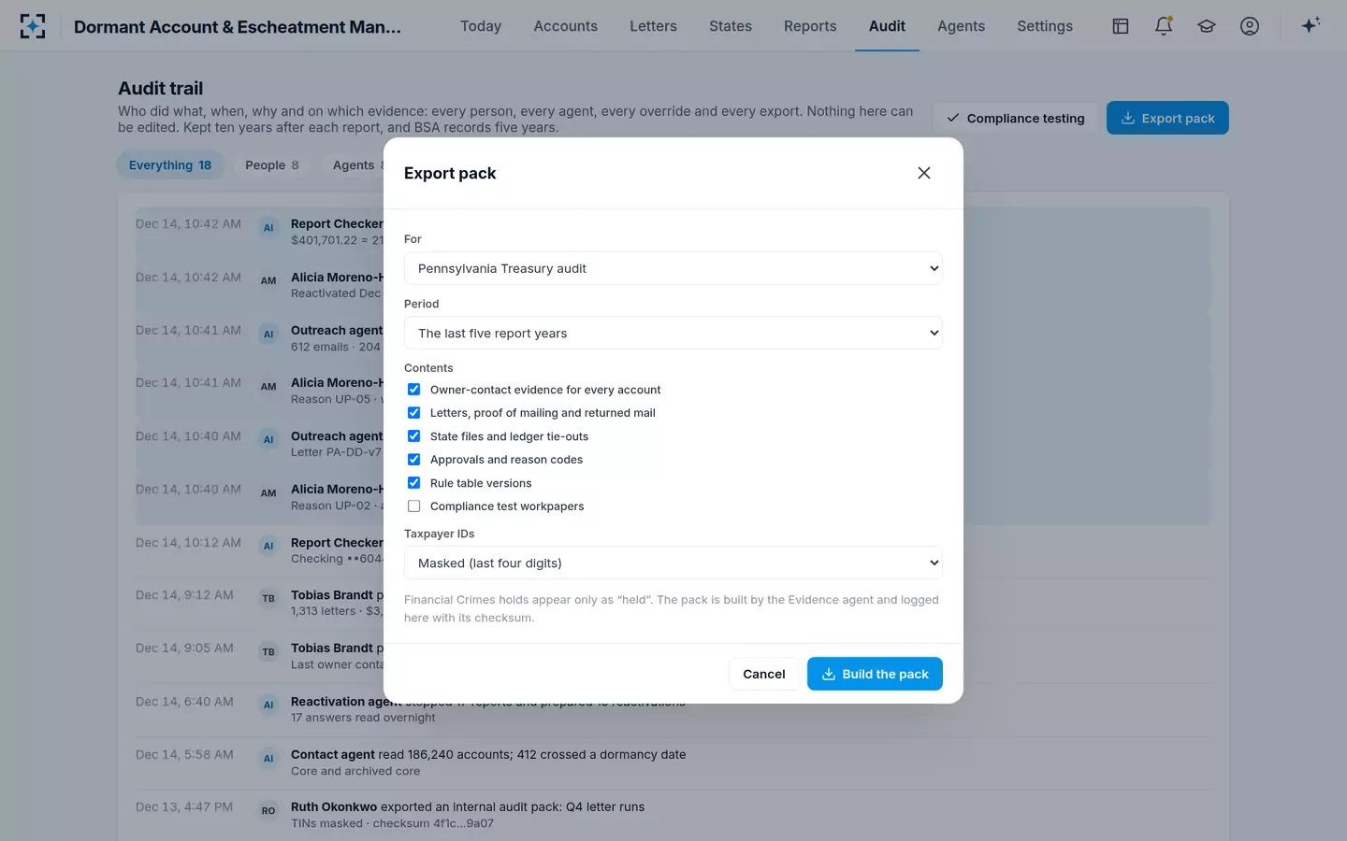Open the layout panel icon
Image resolution: width=1347 pixels, height=841 pixels.
click(x=1121, y=26)
